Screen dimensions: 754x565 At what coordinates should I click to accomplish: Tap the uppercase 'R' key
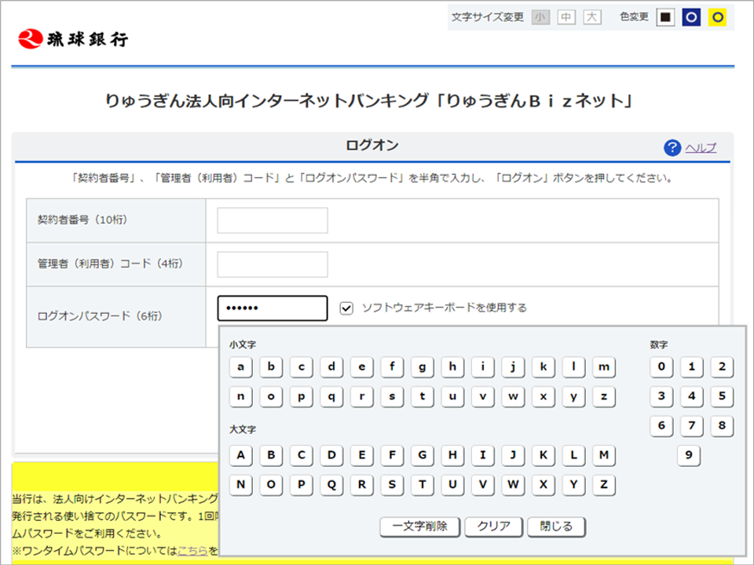(362, 485)
